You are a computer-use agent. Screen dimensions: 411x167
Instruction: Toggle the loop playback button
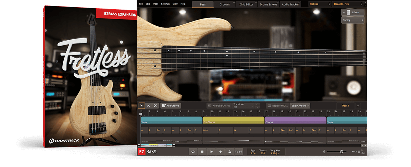(193, 152)
